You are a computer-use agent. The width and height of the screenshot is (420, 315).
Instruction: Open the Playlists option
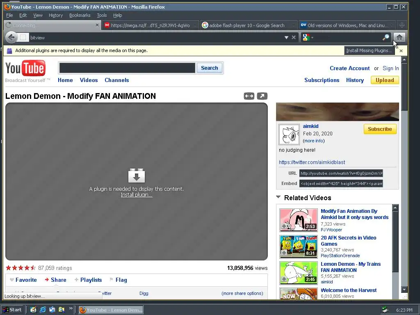click(x=88, y=280)
